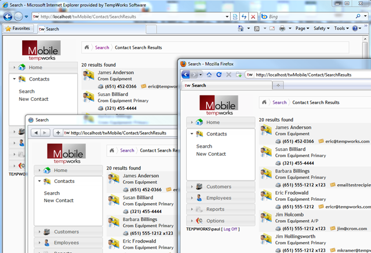
Task: Collapse Contacts section in IE sidebar
Action: [x=43, y=79]
